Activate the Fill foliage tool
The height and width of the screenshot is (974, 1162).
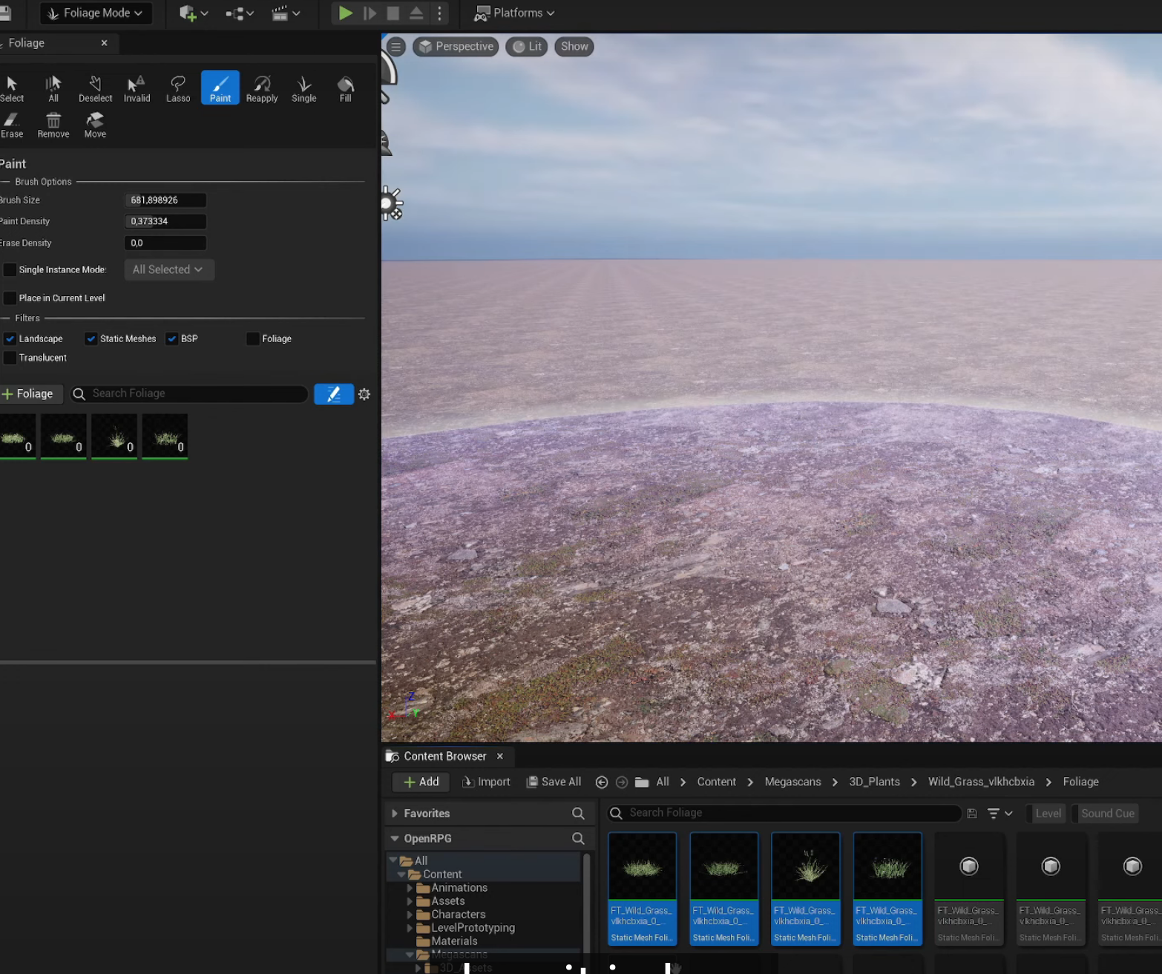(344, 87)
